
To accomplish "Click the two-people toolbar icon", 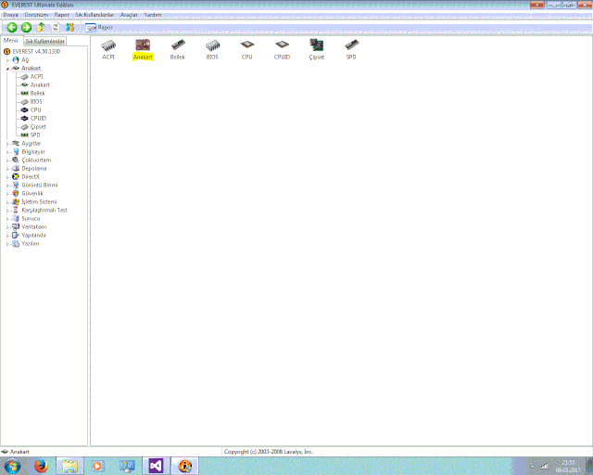I will (70, 27).
